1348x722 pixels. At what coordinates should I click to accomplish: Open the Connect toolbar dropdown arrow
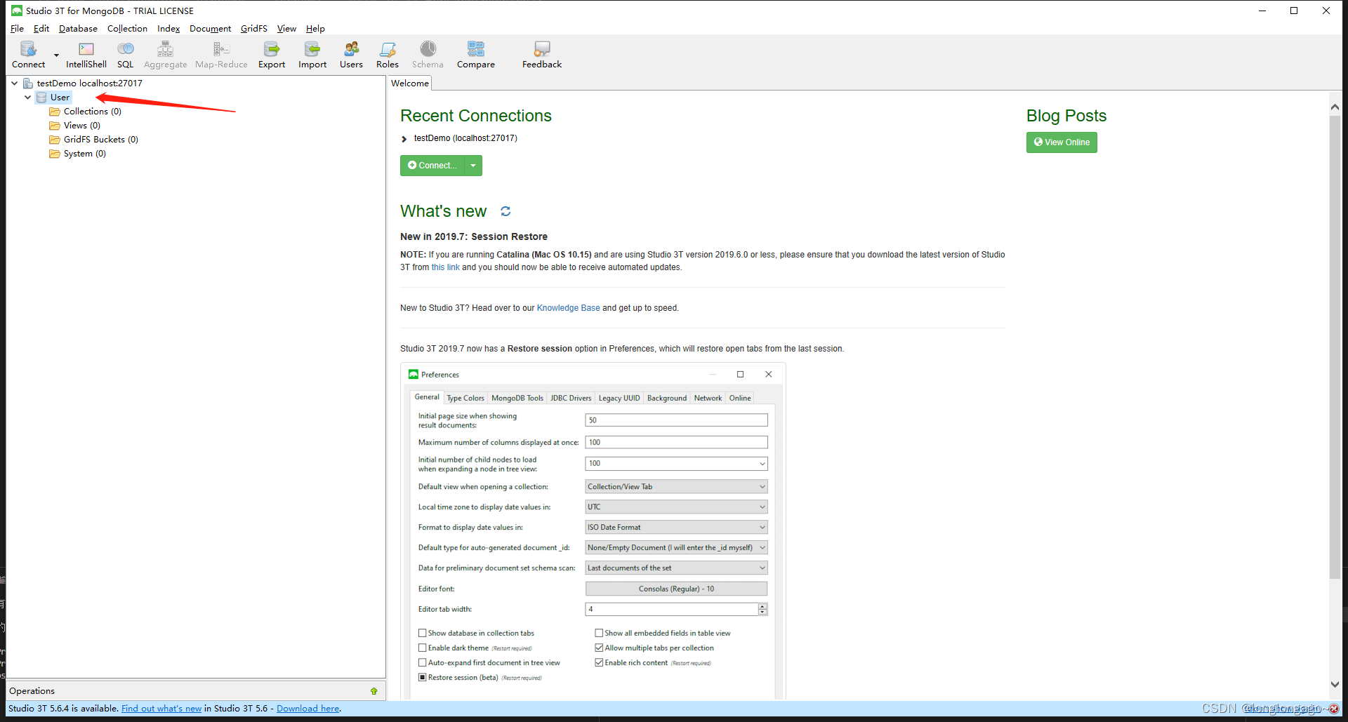(56, 55)
